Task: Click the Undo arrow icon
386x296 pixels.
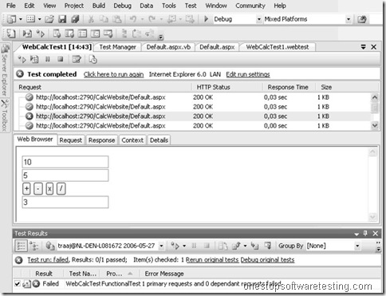Action: [133, 19]
